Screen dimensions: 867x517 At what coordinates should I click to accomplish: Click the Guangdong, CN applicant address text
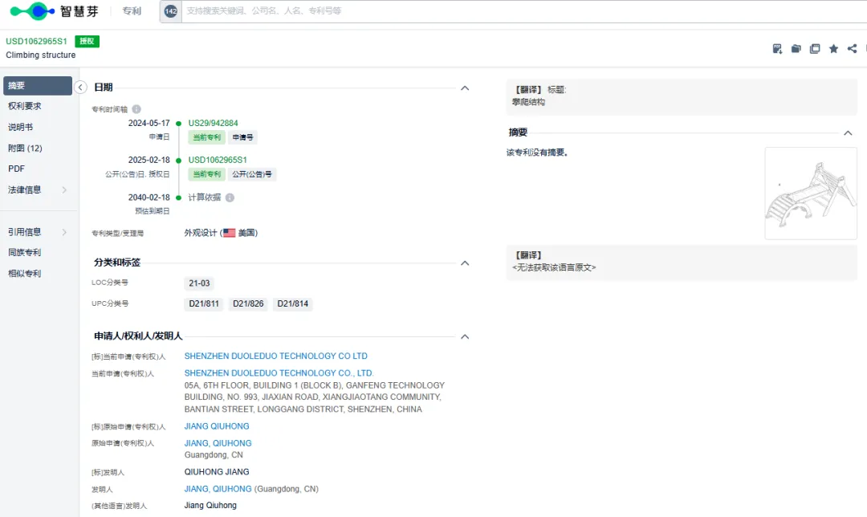coord(214,455)
